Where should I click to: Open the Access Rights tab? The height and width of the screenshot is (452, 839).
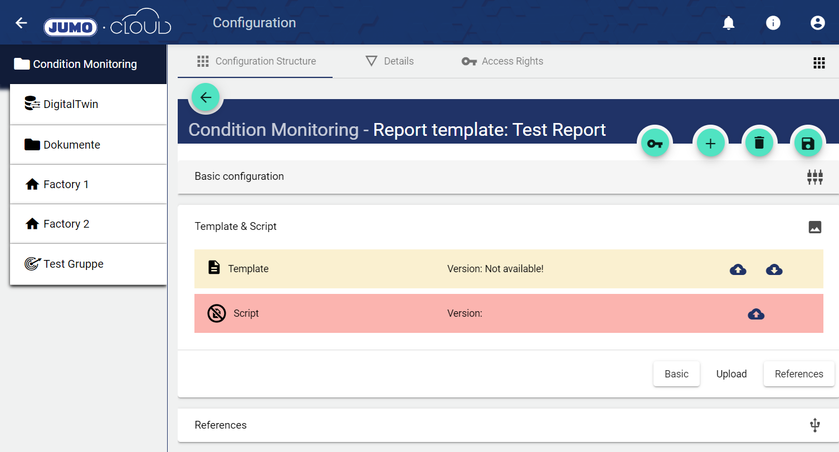(503, 61)
